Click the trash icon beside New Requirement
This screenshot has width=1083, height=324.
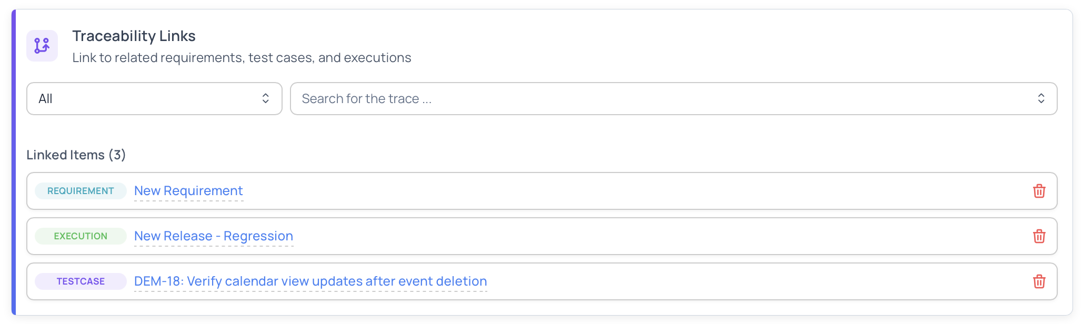tap(1039, 191)
